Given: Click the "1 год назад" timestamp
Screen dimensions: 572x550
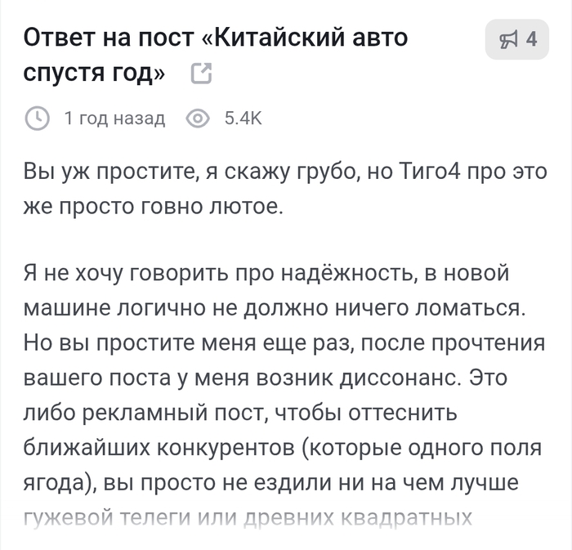Looking at the screenshot, I should coord(114,118).
